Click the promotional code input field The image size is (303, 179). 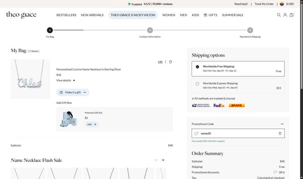click(238, 133)
